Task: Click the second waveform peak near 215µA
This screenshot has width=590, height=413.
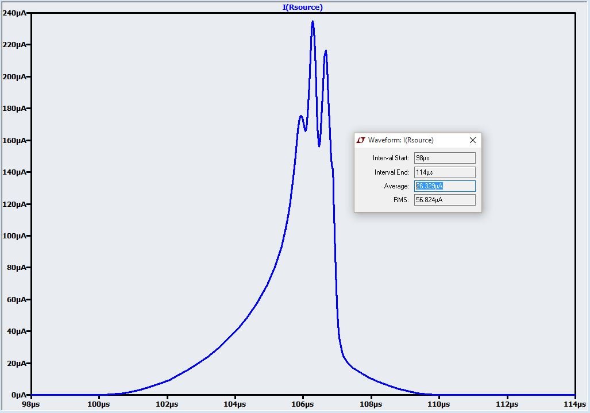Action: point(326,51)
